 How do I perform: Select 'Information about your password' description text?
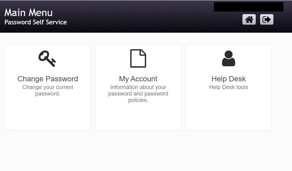pyautogui.click(x=138, y=94)
